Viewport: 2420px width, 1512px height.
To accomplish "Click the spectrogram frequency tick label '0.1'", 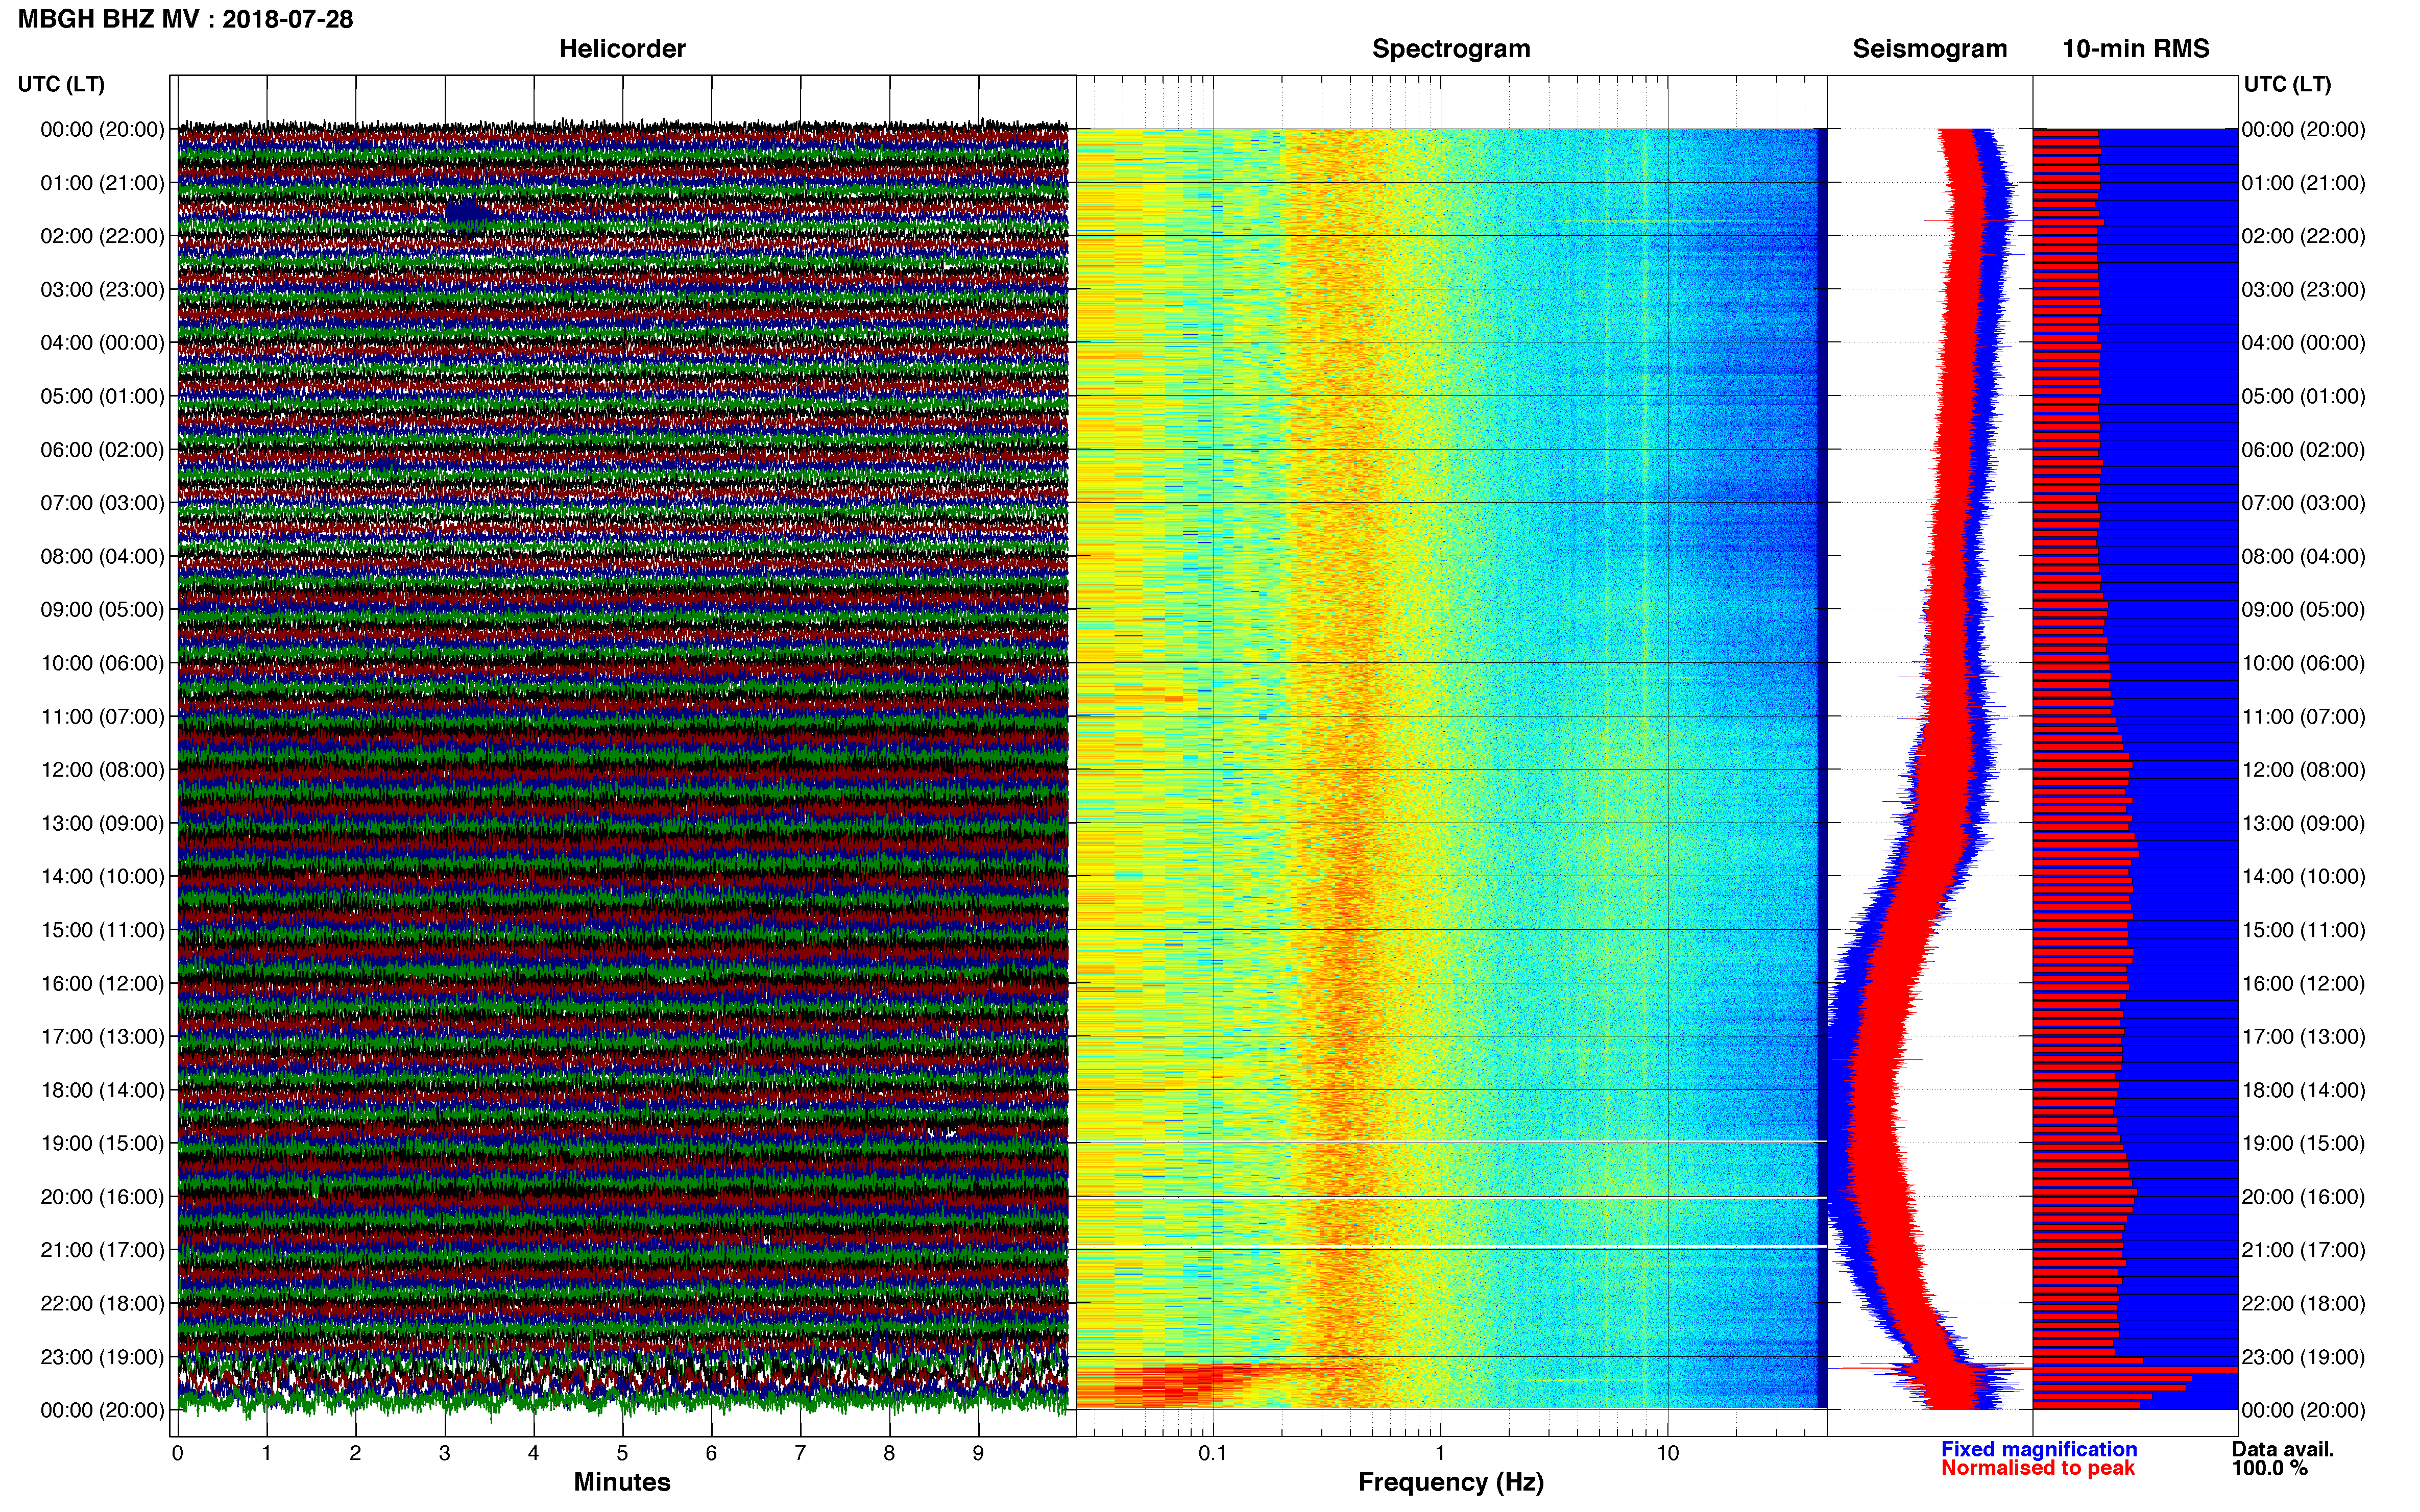I will coord(1213,1453).
